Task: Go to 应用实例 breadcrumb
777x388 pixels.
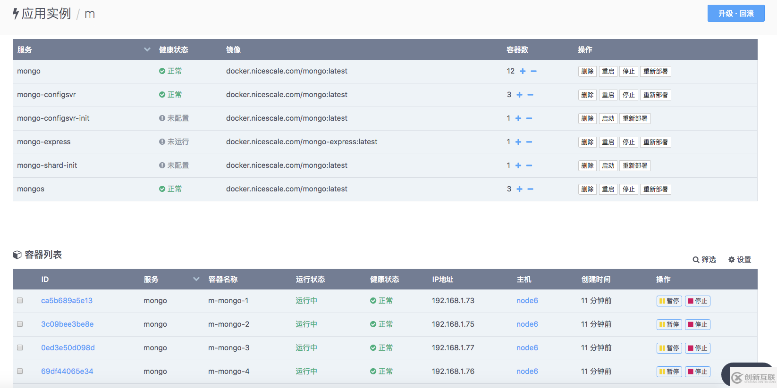Action: pos(46,14)
